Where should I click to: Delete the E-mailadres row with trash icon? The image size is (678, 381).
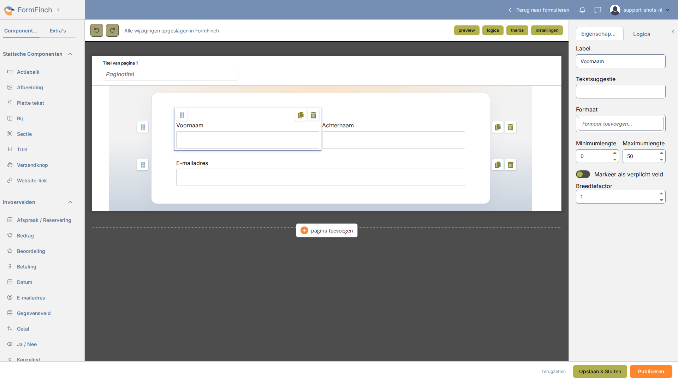click(x=511, y=165)
